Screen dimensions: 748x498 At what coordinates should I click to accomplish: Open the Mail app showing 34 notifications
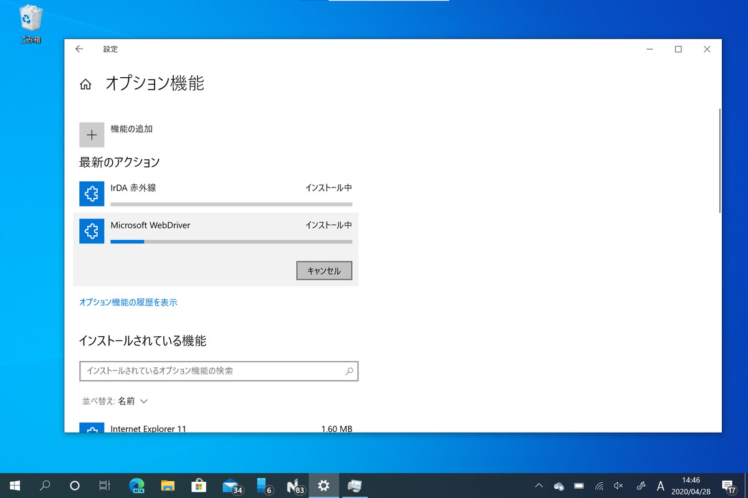230,485
